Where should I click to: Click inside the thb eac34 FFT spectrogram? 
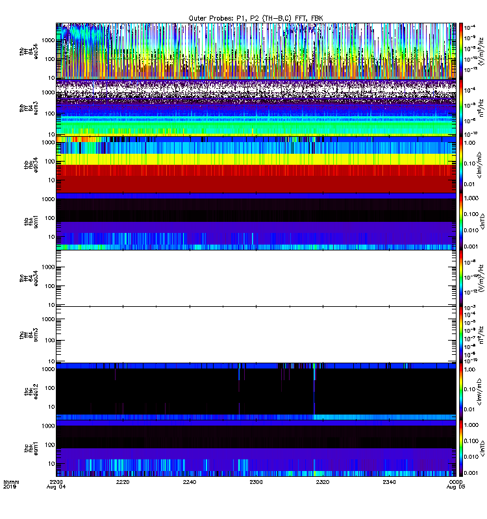[x=256, y=51]
